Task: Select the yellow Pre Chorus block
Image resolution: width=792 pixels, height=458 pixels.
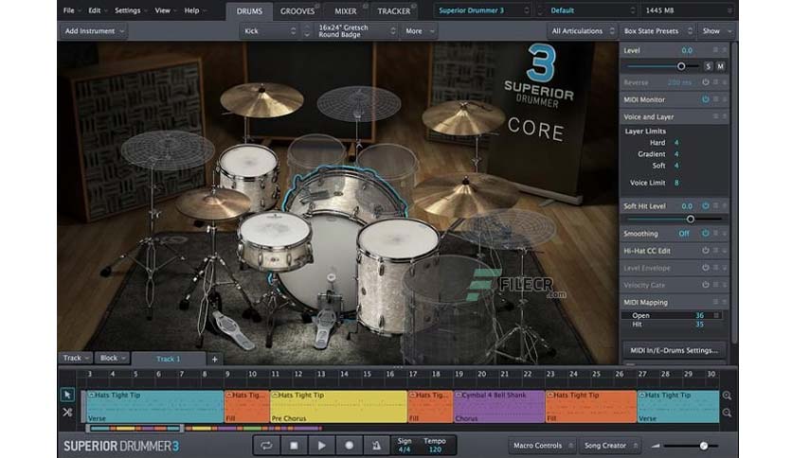Action: [338, 406]
